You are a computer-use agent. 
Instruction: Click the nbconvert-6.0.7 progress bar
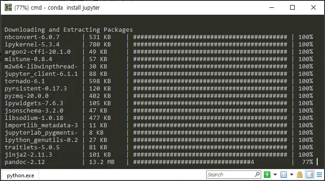[210, 37]
